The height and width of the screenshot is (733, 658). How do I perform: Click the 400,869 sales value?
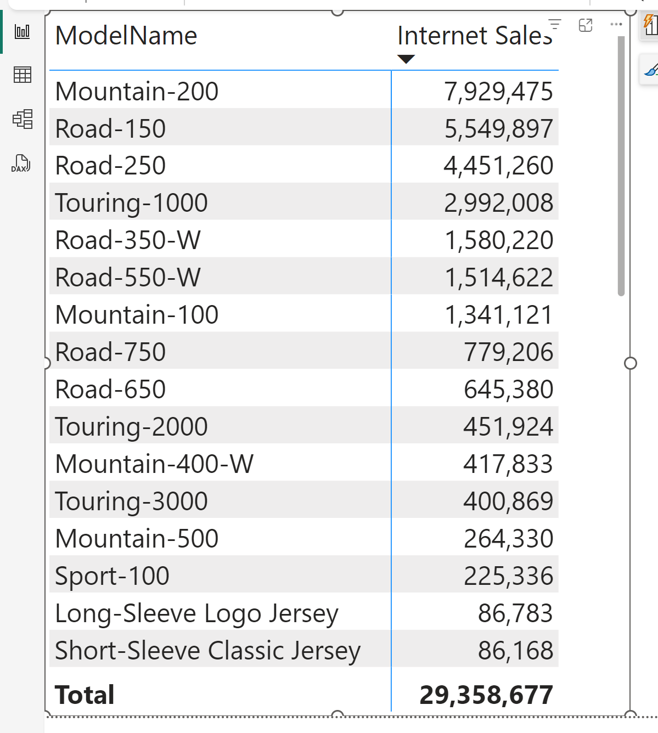508,502
